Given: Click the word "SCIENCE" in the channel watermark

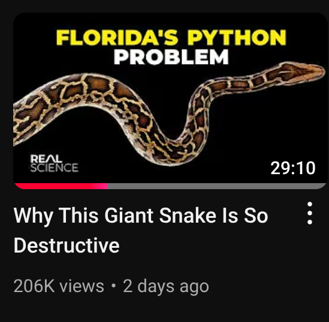Looking at the screenshot, I should 55,168.
